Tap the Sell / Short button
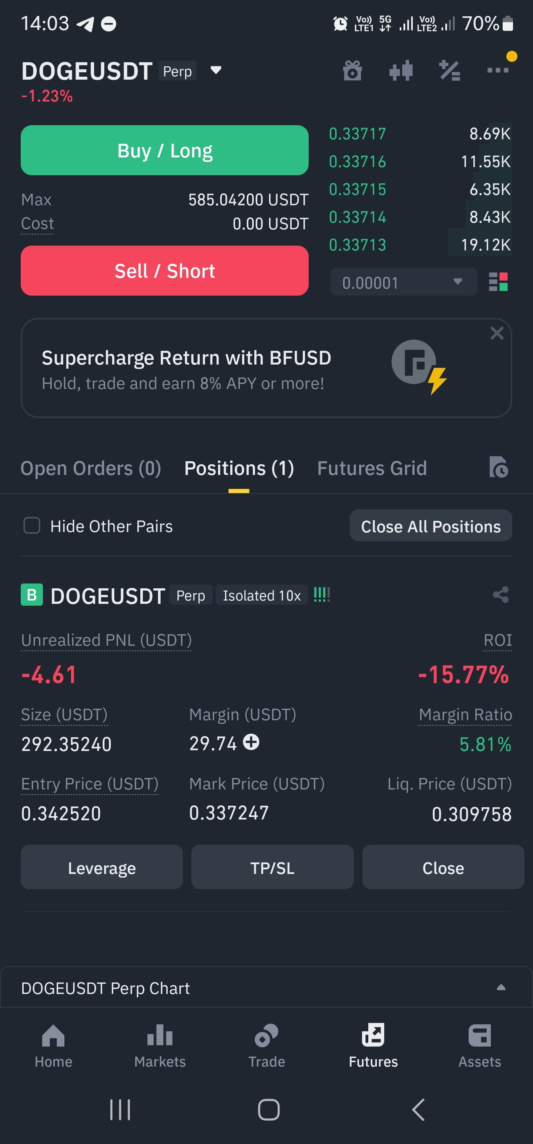 coord(165,271)
